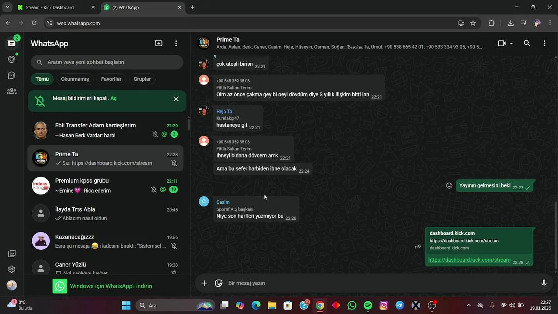Show hidden system tray icons
Screen dimensions: 558x314
point(469,305)
